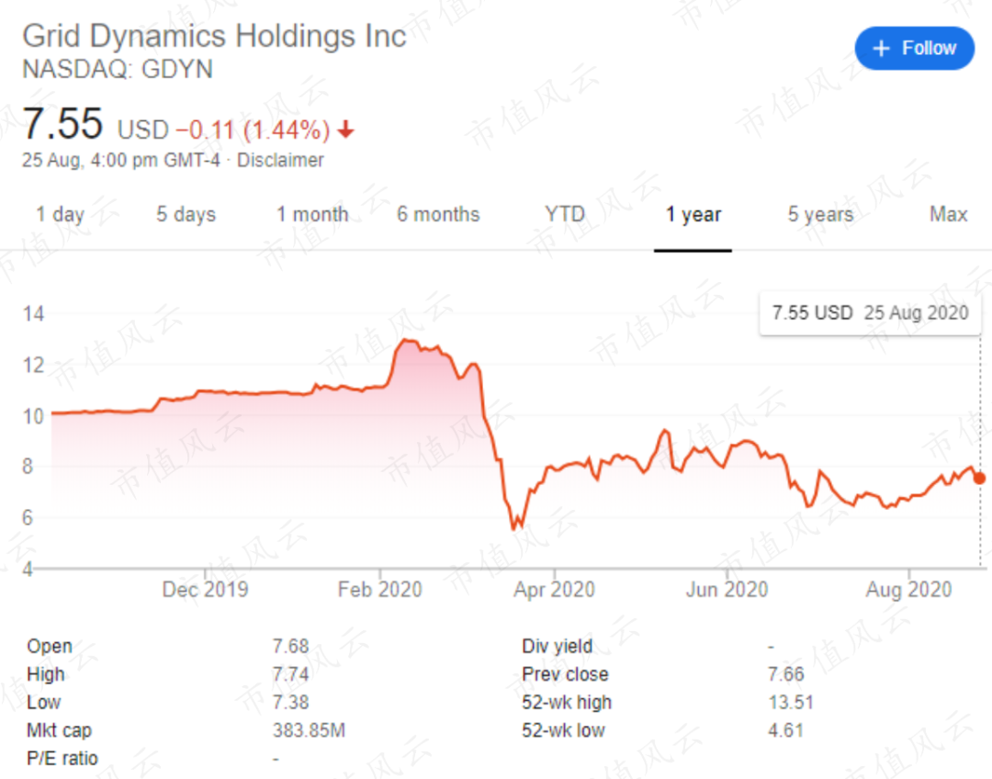Click the red down arrow price indicator
The height and width of the screenshot is (779, 992).
pos(345,130)
